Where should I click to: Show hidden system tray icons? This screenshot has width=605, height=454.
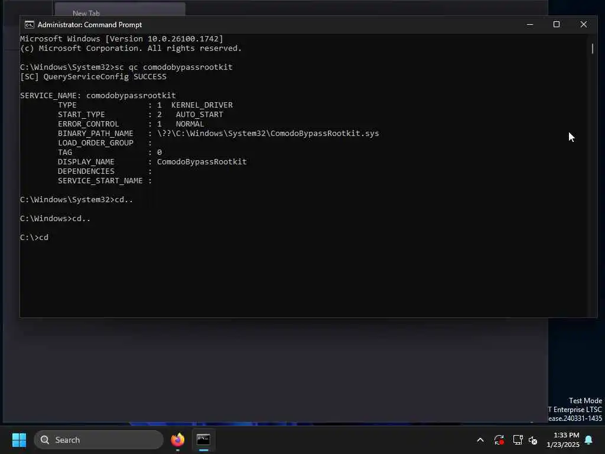[480, 440]
